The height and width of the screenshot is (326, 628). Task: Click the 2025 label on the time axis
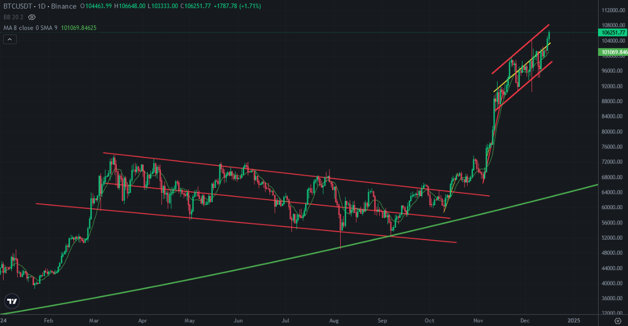[574, 321]
